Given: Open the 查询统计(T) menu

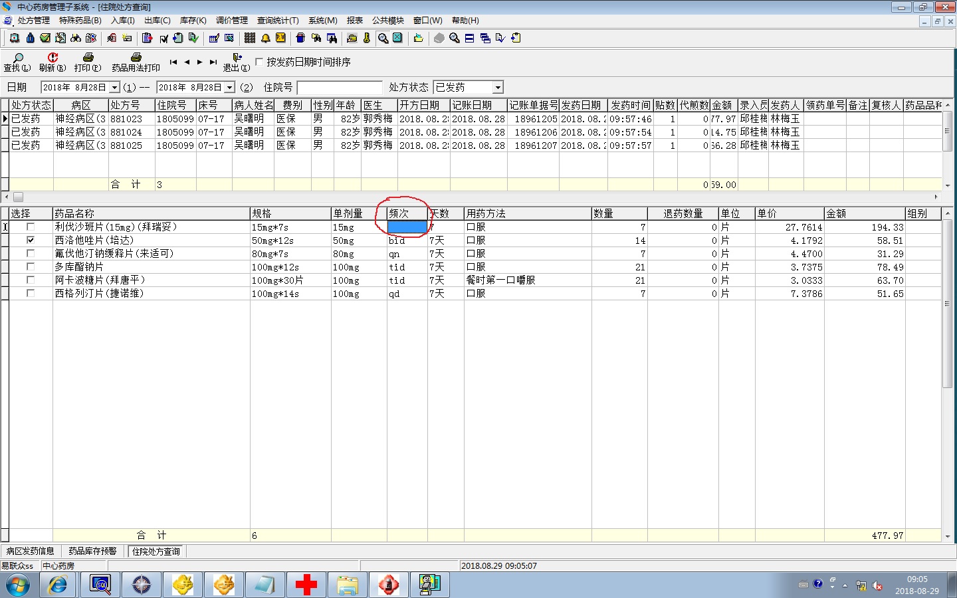Looking at the screenshot, I should coord(278,21).
